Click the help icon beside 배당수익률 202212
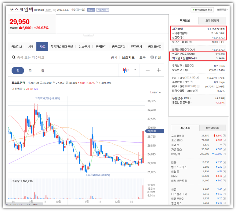Viewport: 236px width, 211px height. (196, 91)
